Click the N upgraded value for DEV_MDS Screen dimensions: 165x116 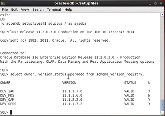149,95
